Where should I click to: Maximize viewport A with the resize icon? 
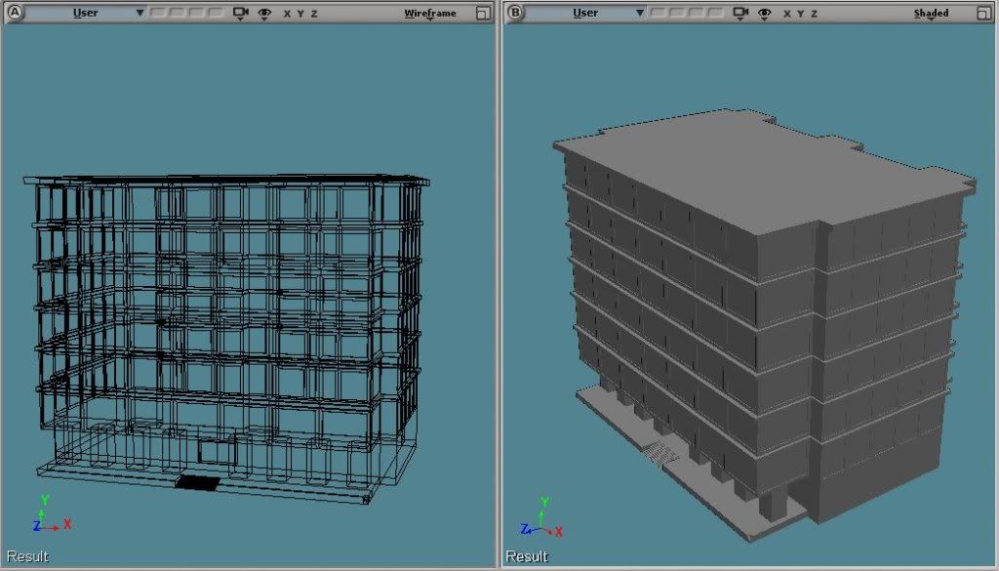484,14
